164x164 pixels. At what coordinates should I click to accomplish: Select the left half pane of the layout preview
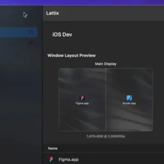(x=82, y=100)
